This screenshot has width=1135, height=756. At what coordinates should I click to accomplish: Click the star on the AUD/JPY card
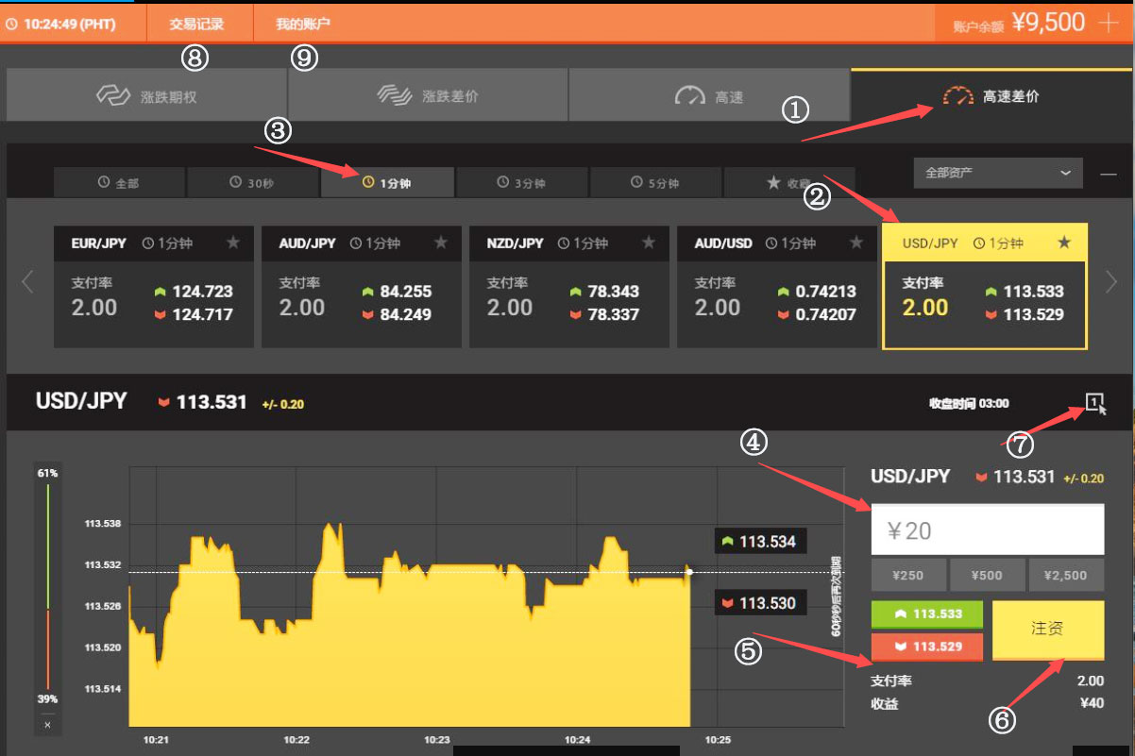pos(441,243)
